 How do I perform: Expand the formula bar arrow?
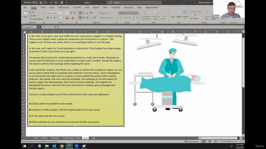coord(243,27)
